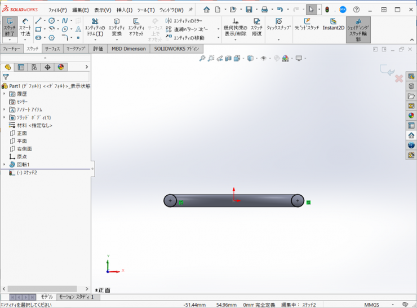Toggle the Instant2D button

(x=333, y=25)
